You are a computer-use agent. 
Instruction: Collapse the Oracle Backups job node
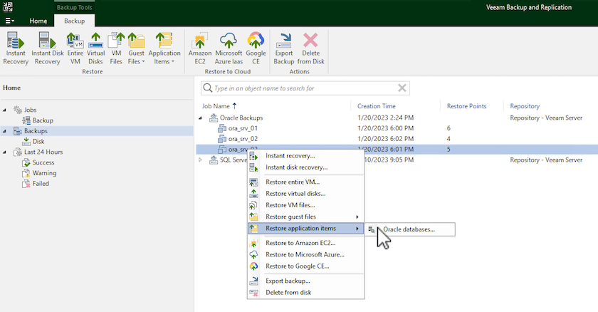[201, 118]
